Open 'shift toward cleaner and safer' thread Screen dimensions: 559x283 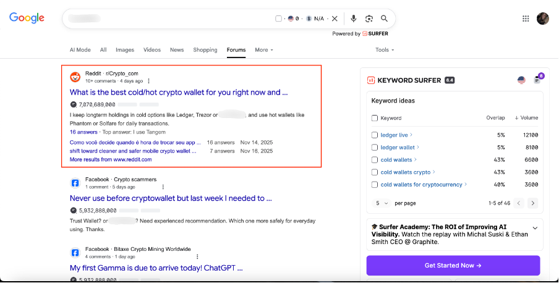133,151
